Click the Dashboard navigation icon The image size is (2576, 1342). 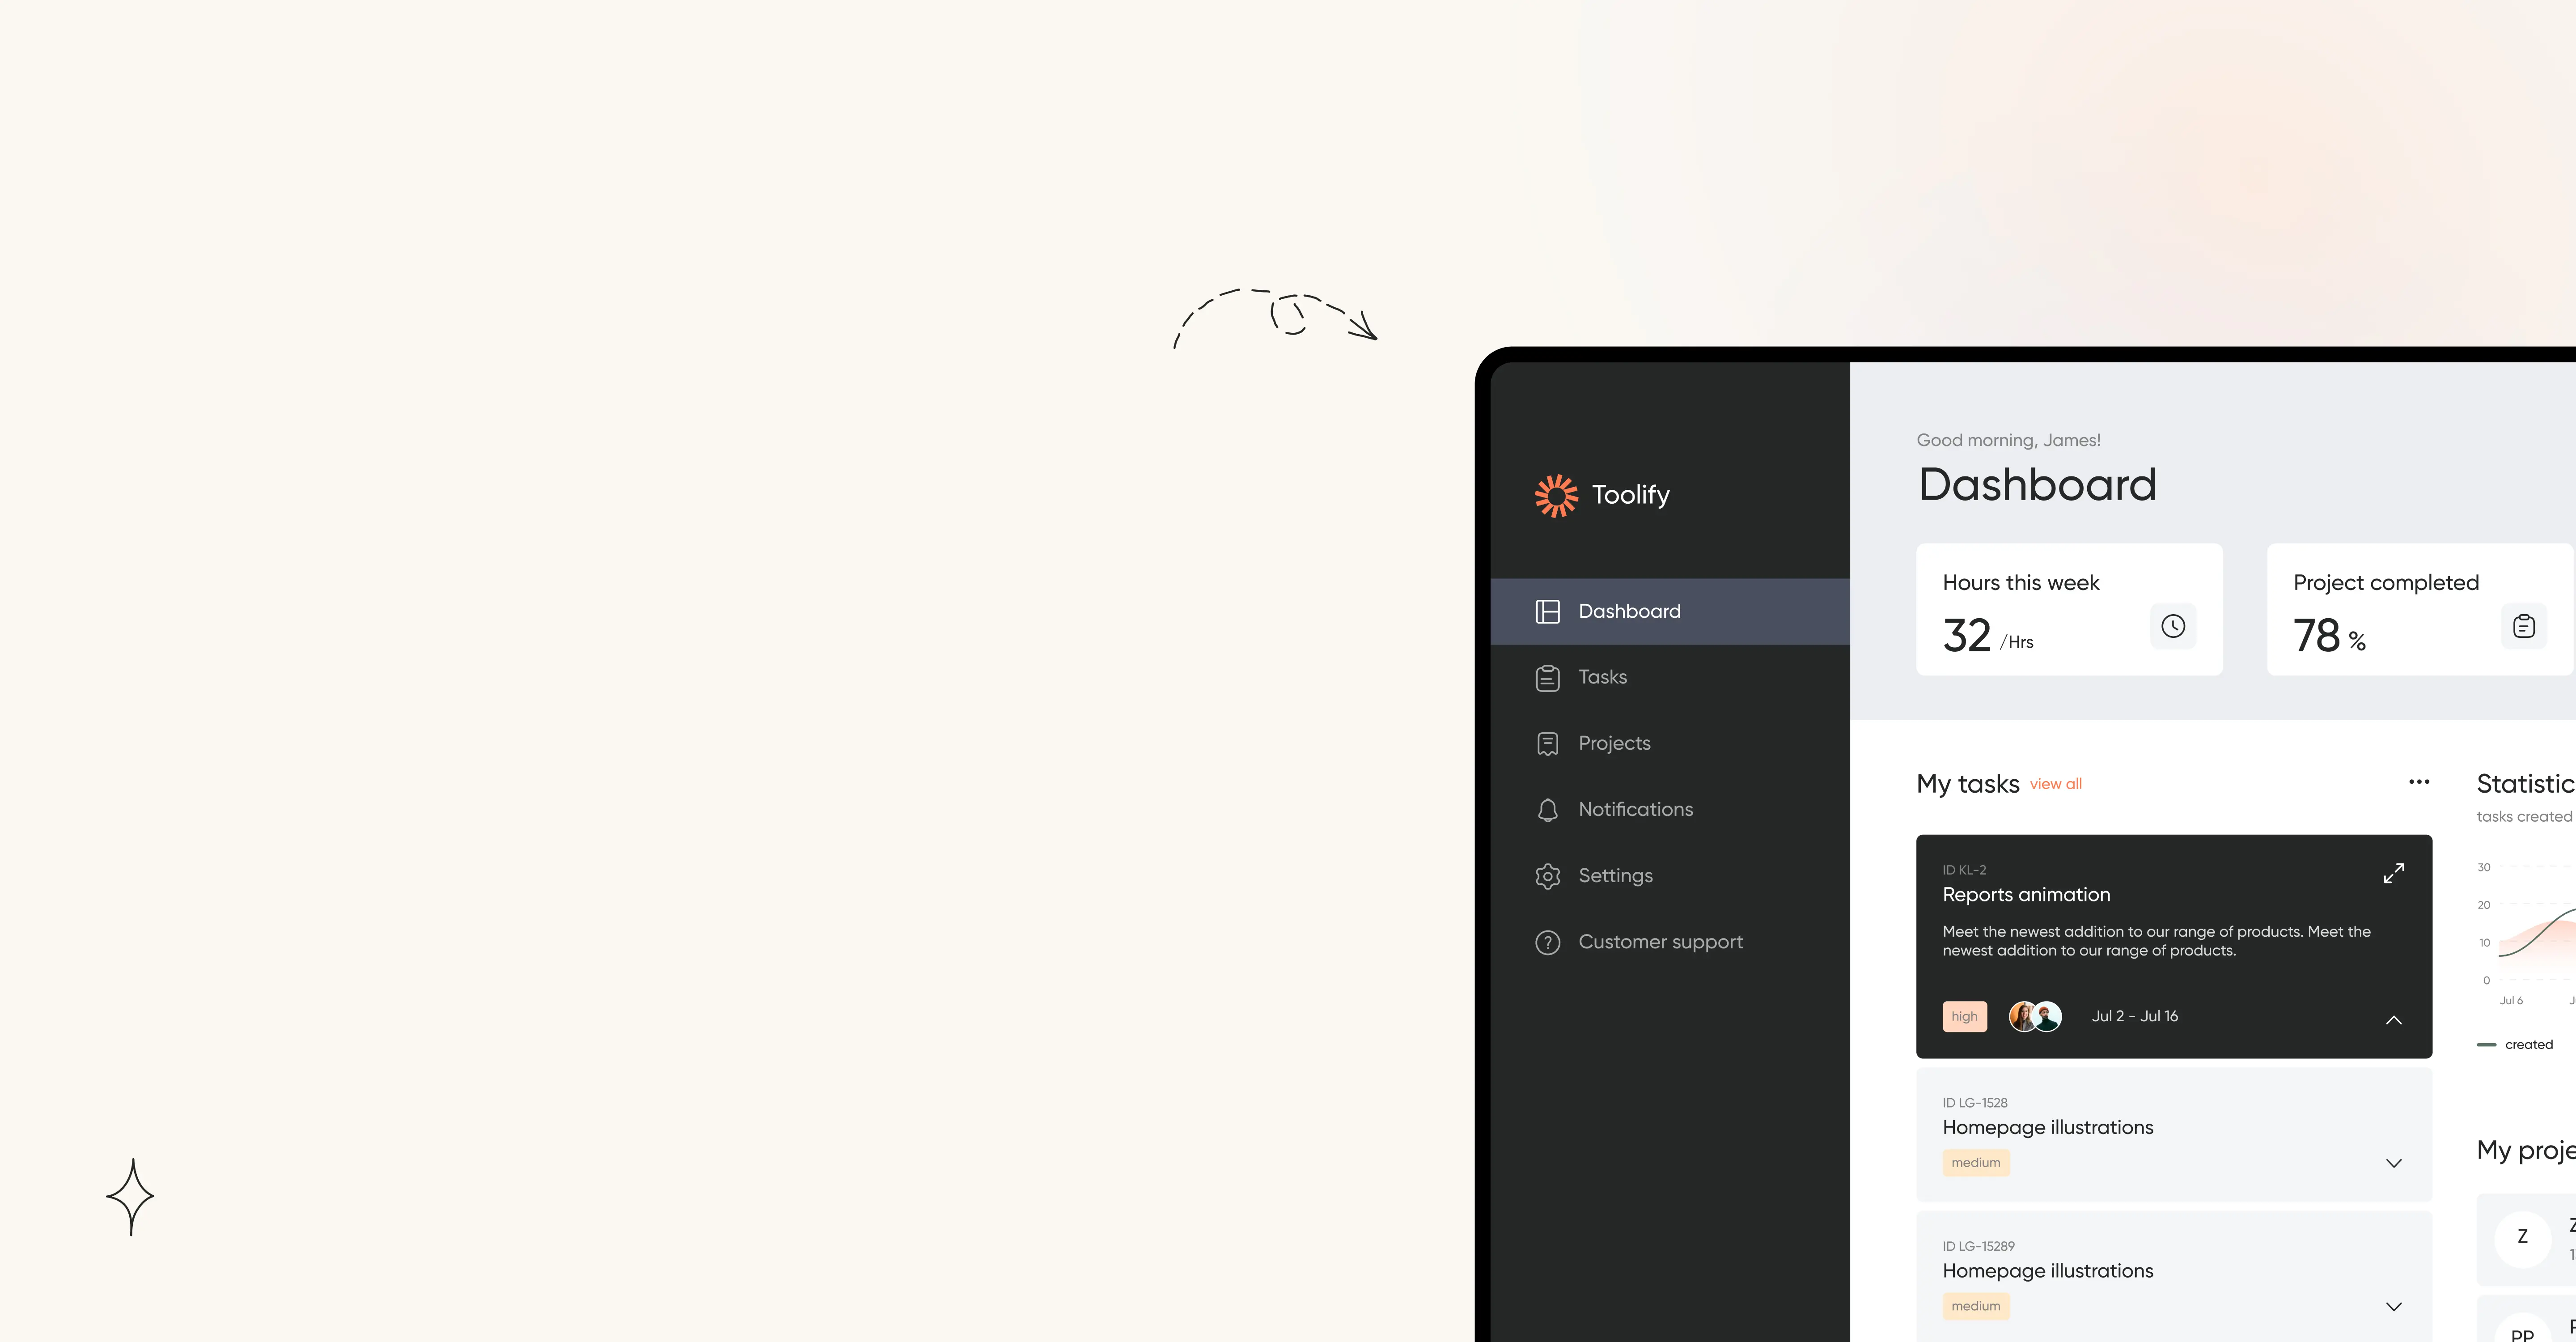click(1547, 610)
